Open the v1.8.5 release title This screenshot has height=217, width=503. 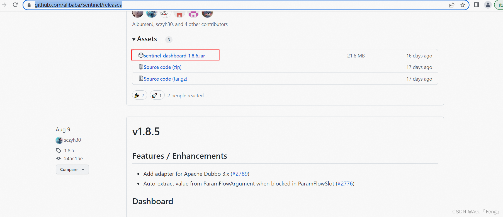pyautogui.click(x=146, y=132)
